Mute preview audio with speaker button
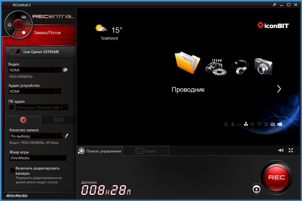 click(281, 150)
